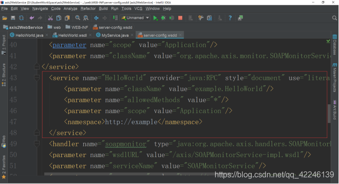Click the Open folder toolbar icon
The height and width of the screenshot is (184, 339).
point(4,18)
